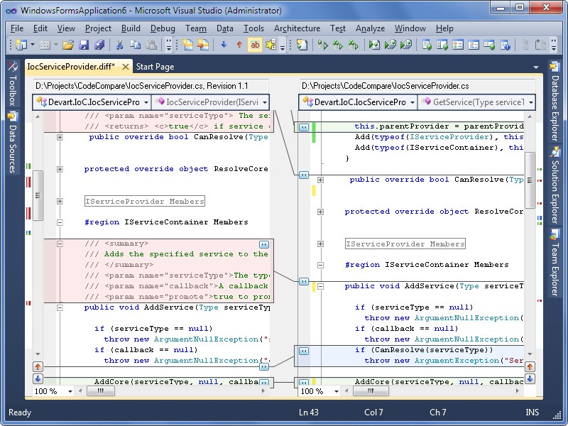Click the Save All icon
Screen dimensions: 568x426
[x=99, y=45]
